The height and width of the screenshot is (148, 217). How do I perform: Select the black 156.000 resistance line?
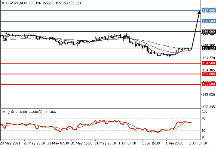coord(101,32)
